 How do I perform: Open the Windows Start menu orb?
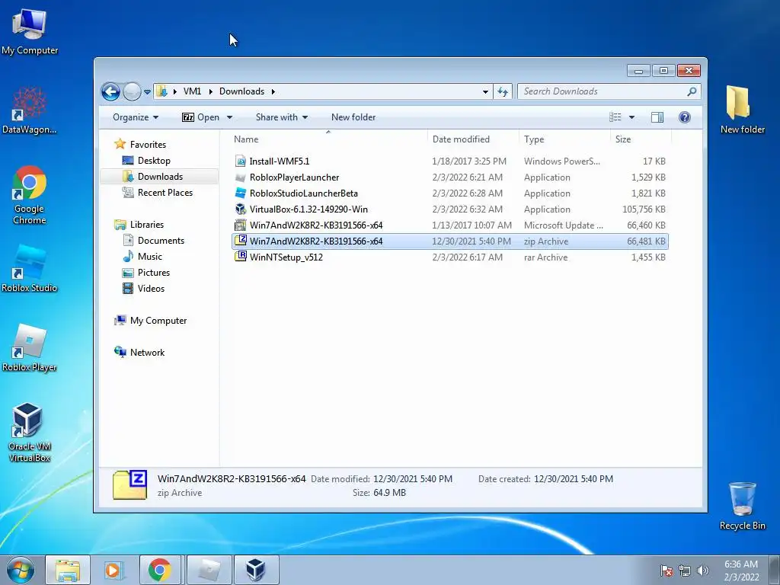coord(21,571)
